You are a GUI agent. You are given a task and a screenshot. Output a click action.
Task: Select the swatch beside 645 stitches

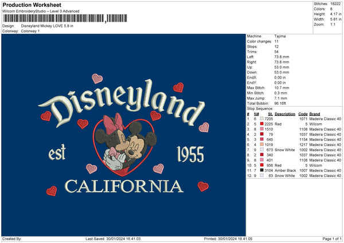262,139
